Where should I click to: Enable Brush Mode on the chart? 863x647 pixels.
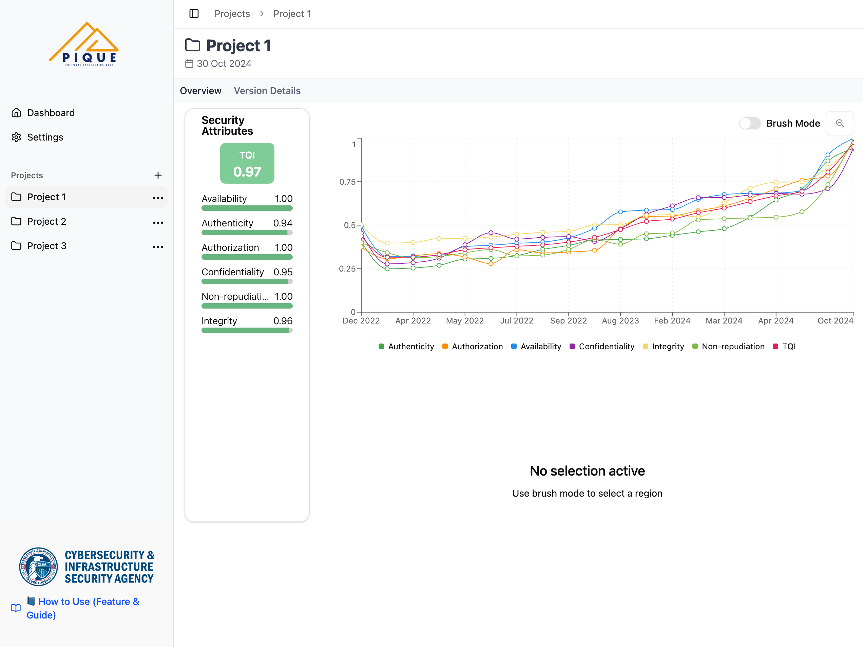(749, 123)
